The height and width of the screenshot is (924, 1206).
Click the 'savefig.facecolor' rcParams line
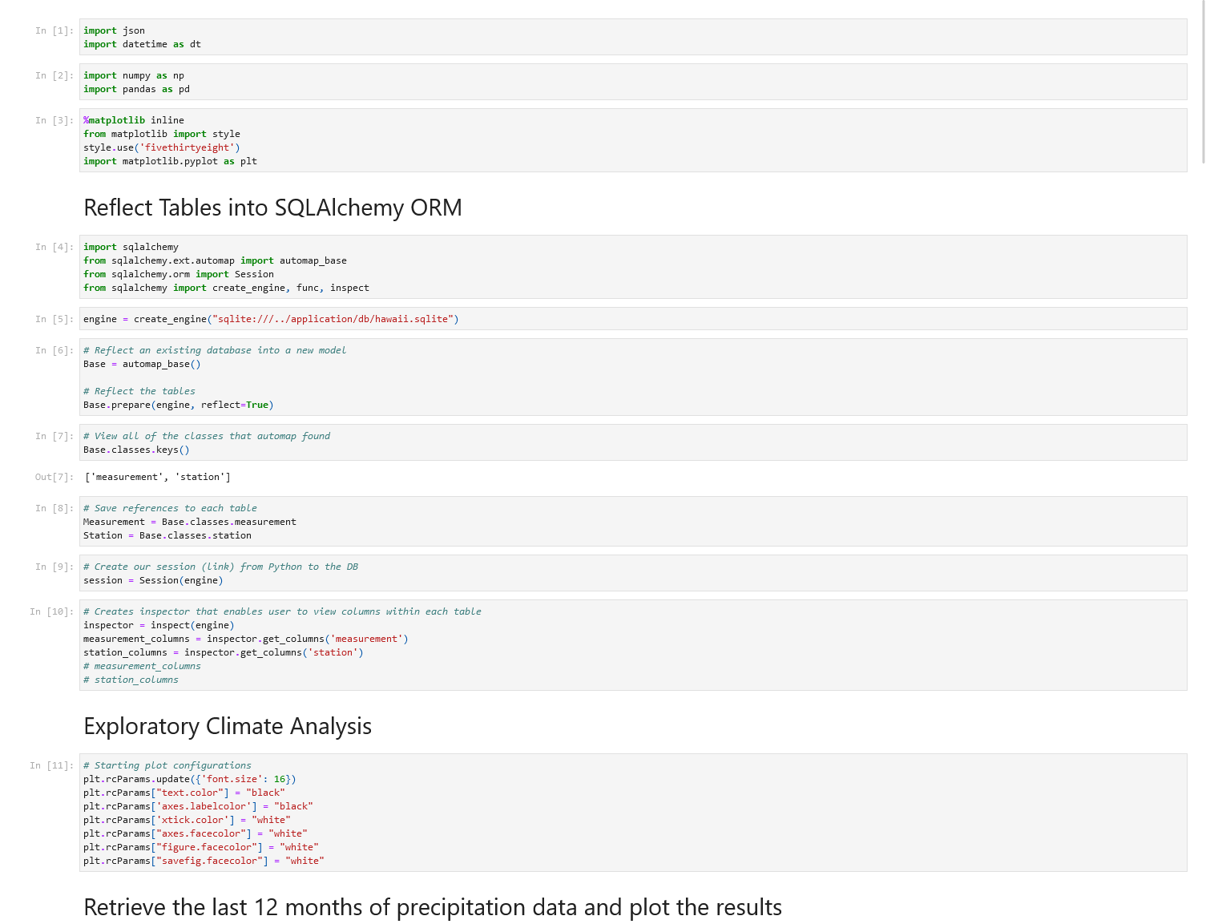coord(204,861)
